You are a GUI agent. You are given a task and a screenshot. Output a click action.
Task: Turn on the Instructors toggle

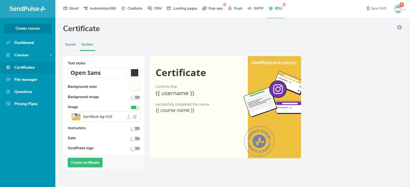(x=135, y=129)
